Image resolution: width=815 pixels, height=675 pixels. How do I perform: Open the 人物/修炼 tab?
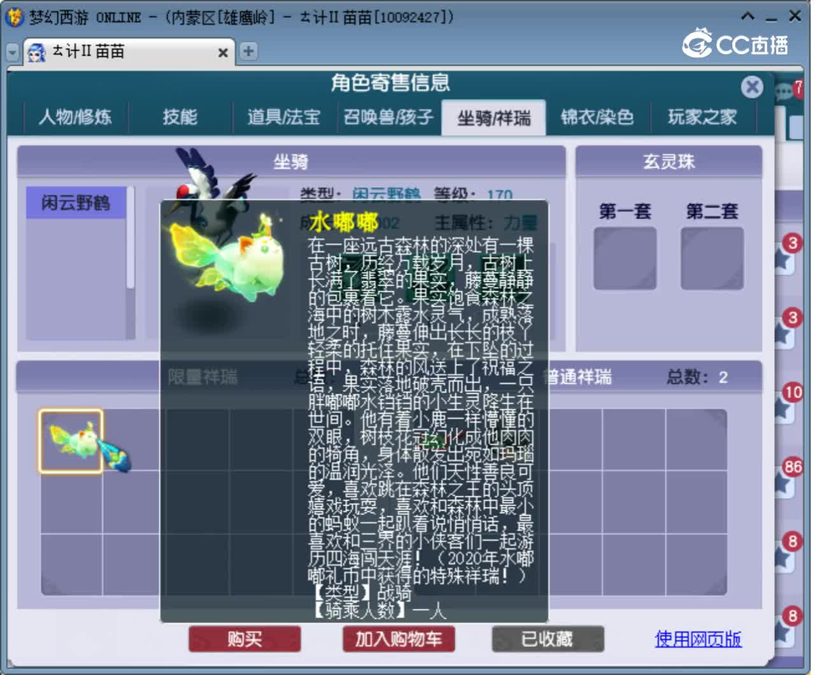tap(75, 117)
